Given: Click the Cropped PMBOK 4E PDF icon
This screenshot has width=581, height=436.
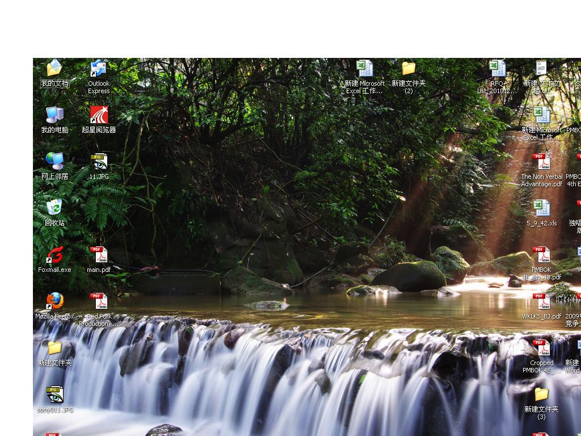Looking at the screenshot, I should tap(541, 348).
